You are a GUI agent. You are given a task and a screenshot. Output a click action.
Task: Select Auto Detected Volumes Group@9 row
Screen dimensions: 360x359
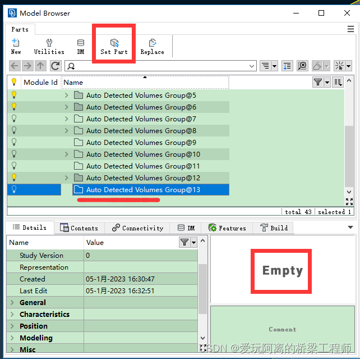tap(151, 142)
